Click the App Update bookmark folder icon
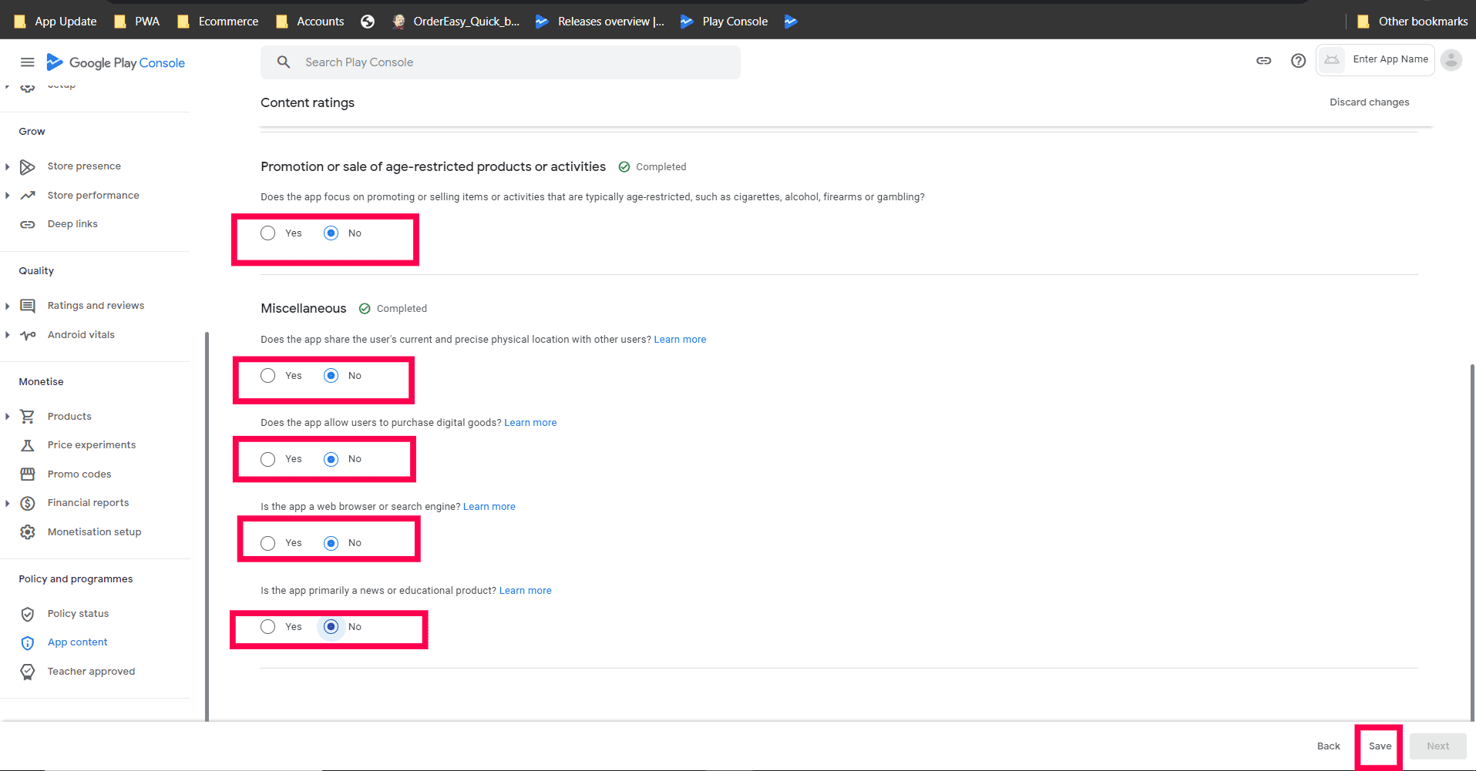The image size is (1476, 771). pos(20,22)
